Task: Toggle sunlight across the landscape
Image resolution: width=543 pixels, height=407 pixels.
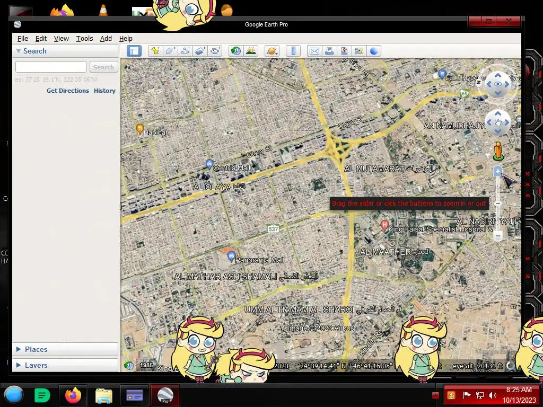Action: (x=251, y=51)
